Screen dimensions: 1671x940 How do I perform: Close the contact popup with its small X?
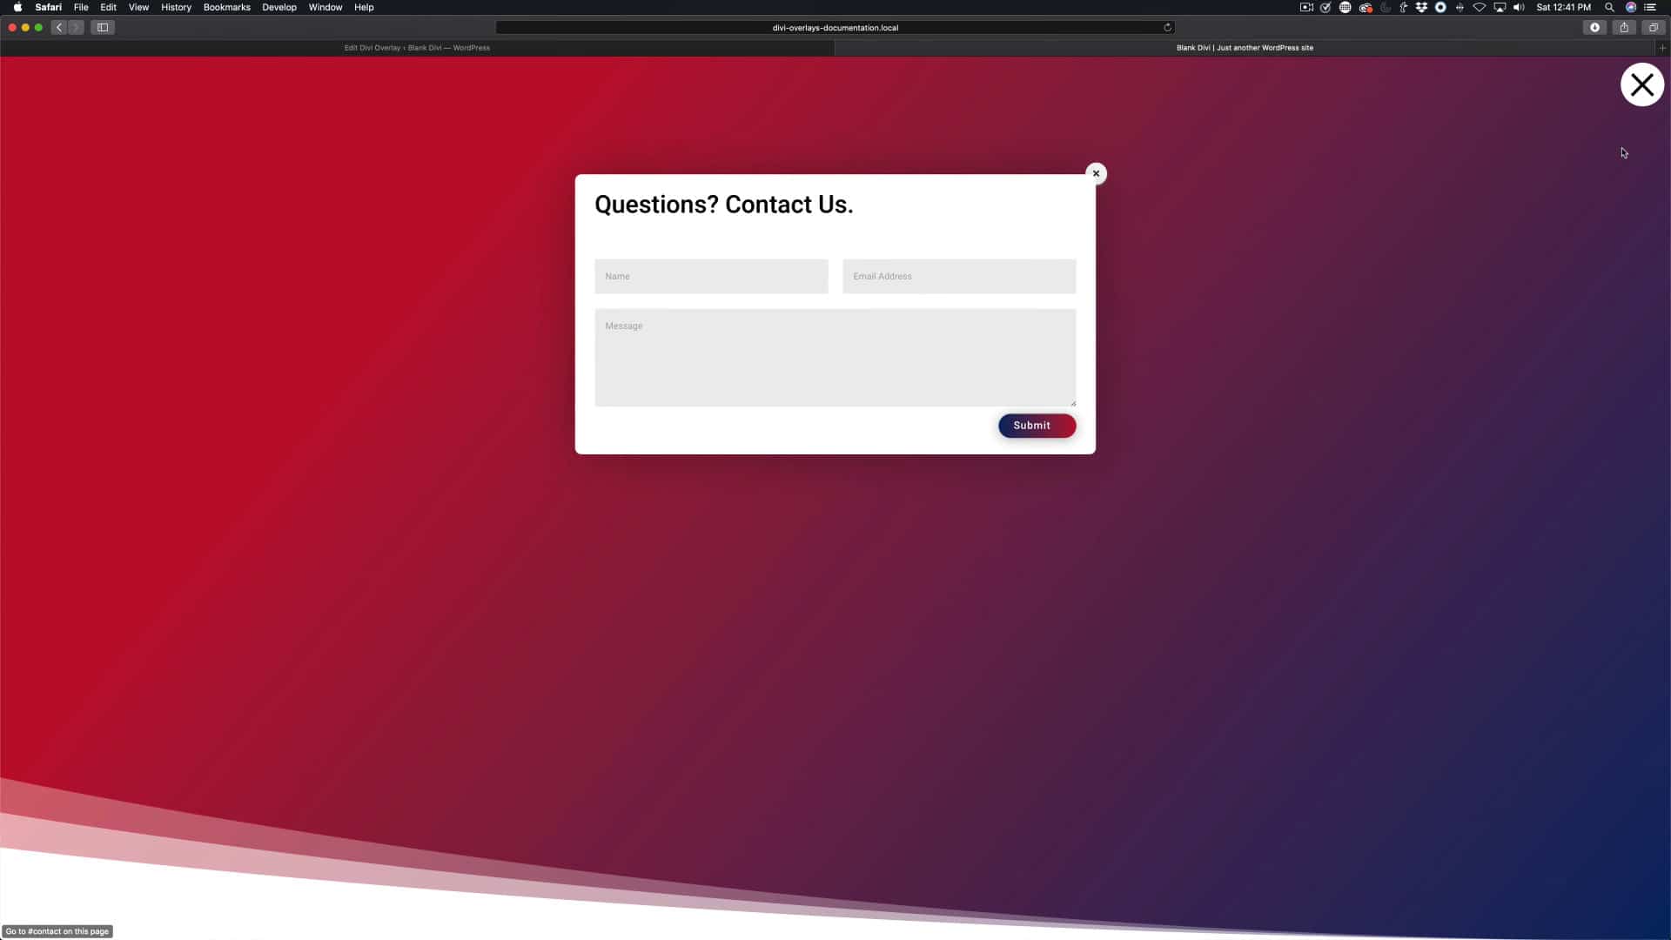point(1096,173)
